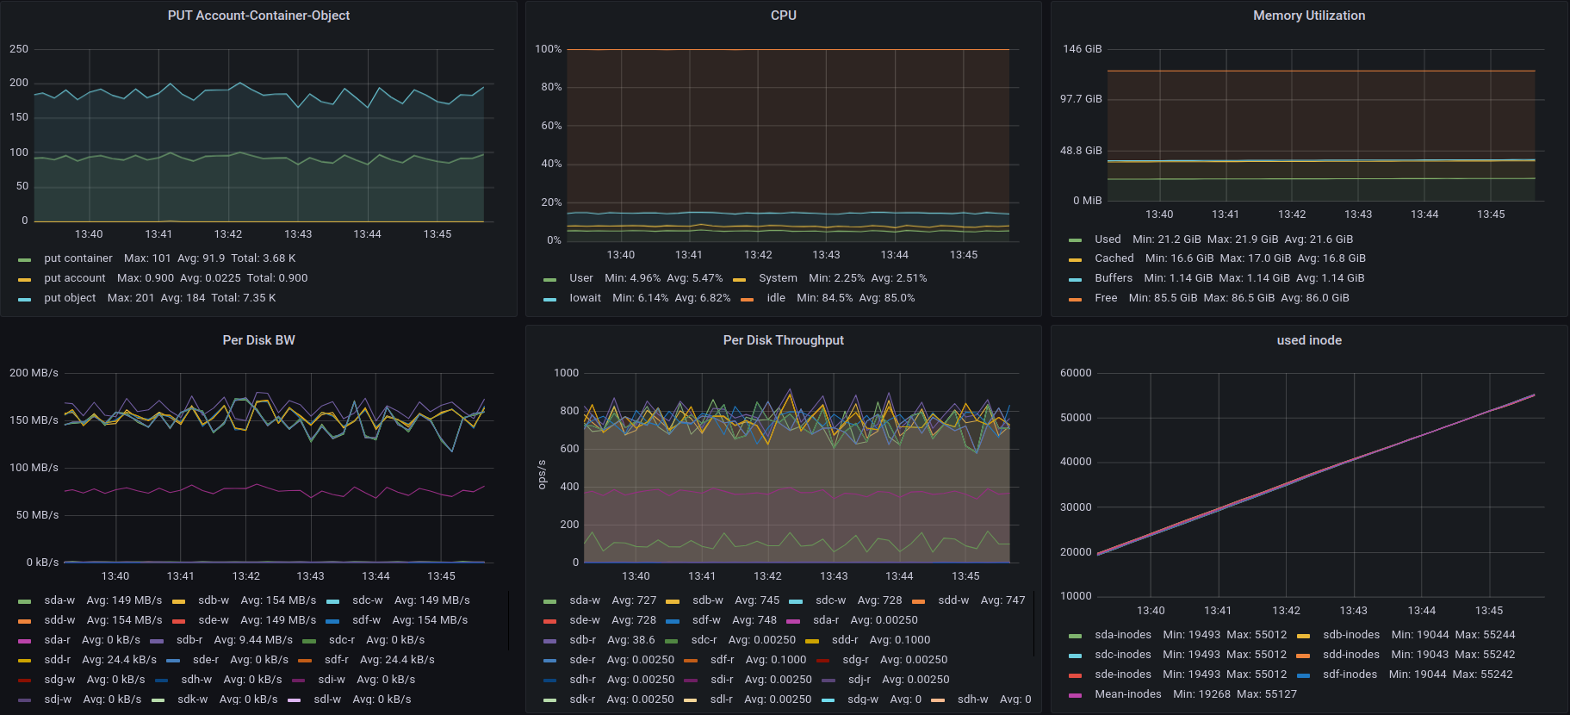Toggle the Cached series in Memory legend

click(x=1114, y=258)
